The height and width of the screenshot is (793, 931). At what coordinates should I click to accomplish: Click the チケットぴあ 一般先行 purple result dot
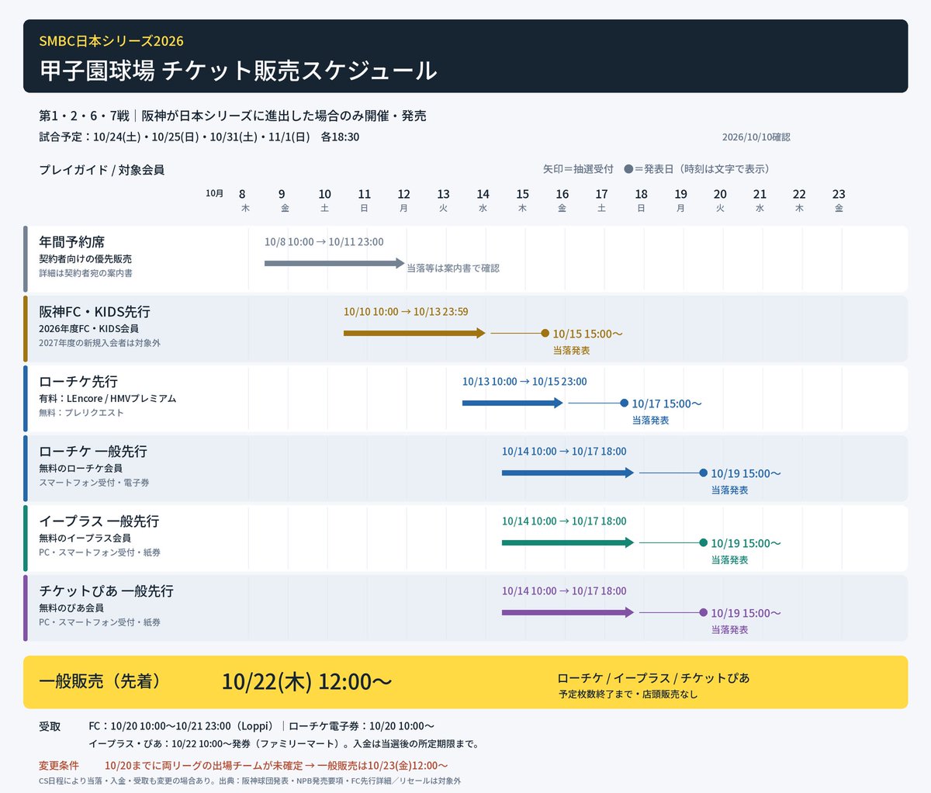[x=704, y=612]
